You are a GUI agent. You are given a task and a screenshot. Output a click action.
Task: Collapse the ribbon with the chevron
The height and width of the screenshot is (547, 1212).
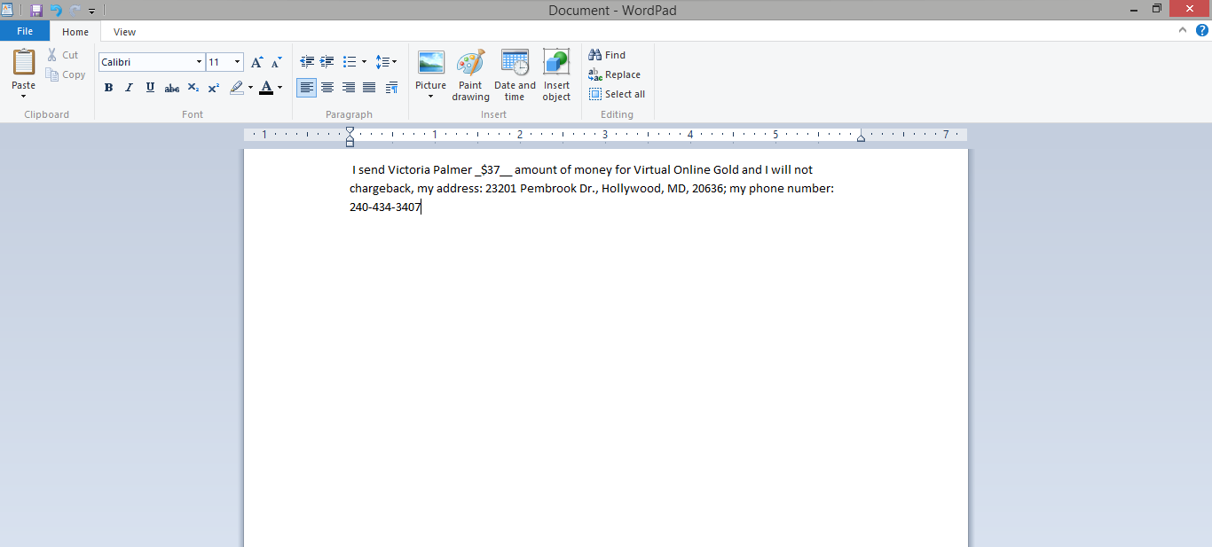click(x=1183, y=30)
